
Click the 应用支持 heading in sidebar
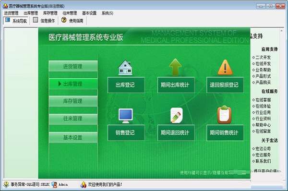pos(270,49)
